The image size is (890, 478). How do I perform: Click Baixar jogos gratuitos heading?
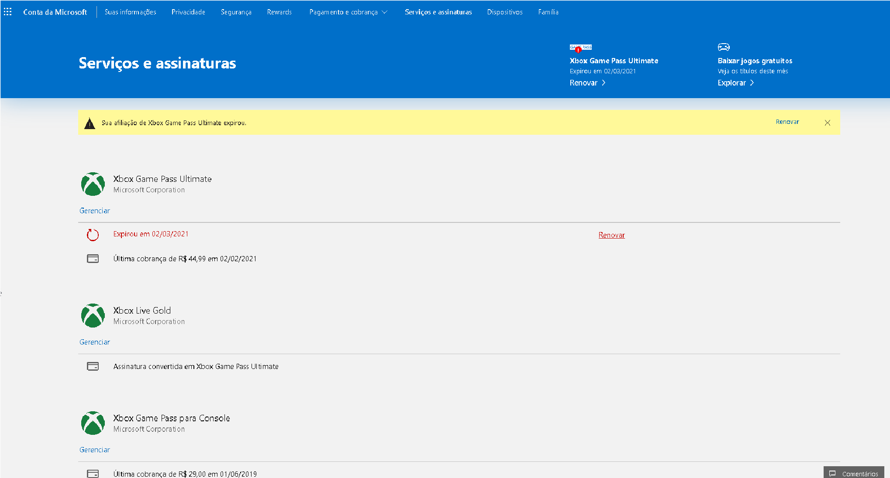[x=755, y=61]
